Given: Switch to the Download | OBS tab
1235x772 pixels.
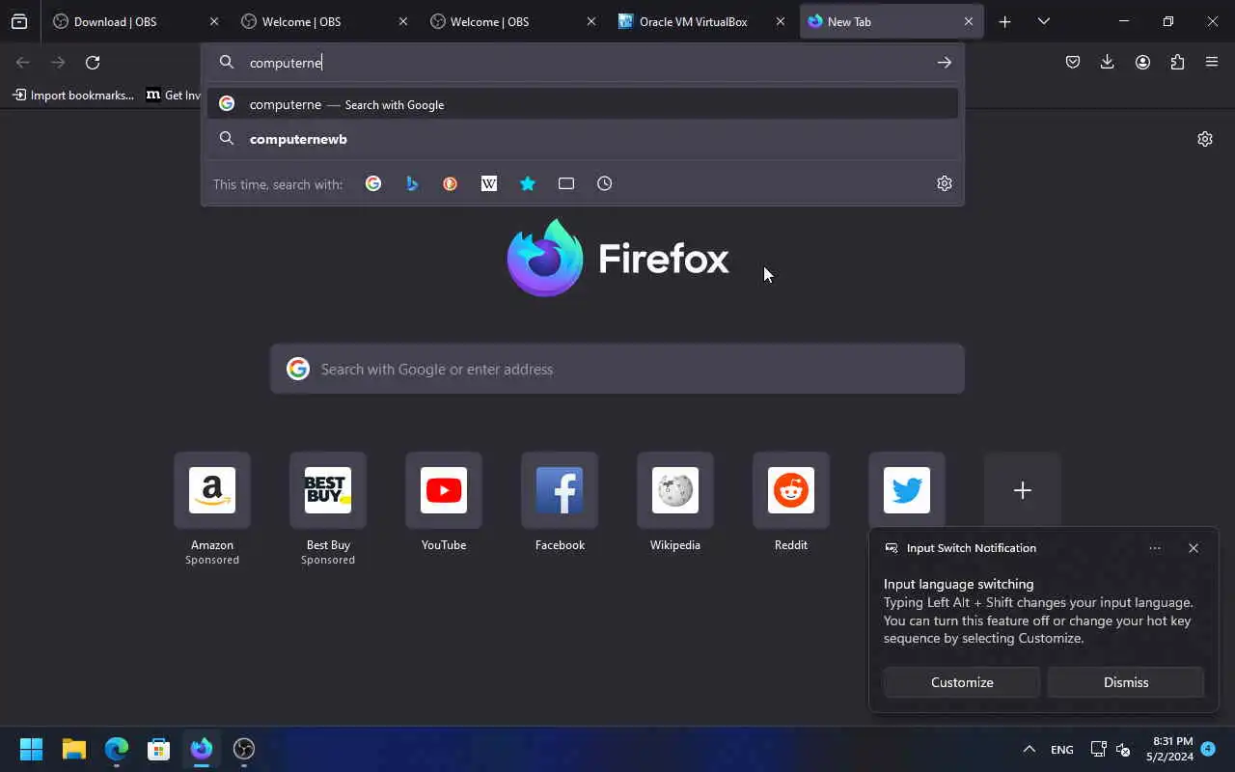Looking at the screenshot, I should click(x=134, y=21).
